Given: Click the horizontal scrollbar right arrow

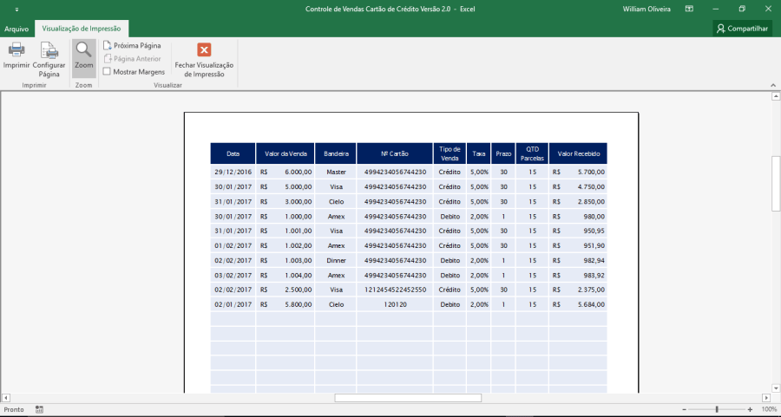Looking at the screenshot, I should coord(766,398).
